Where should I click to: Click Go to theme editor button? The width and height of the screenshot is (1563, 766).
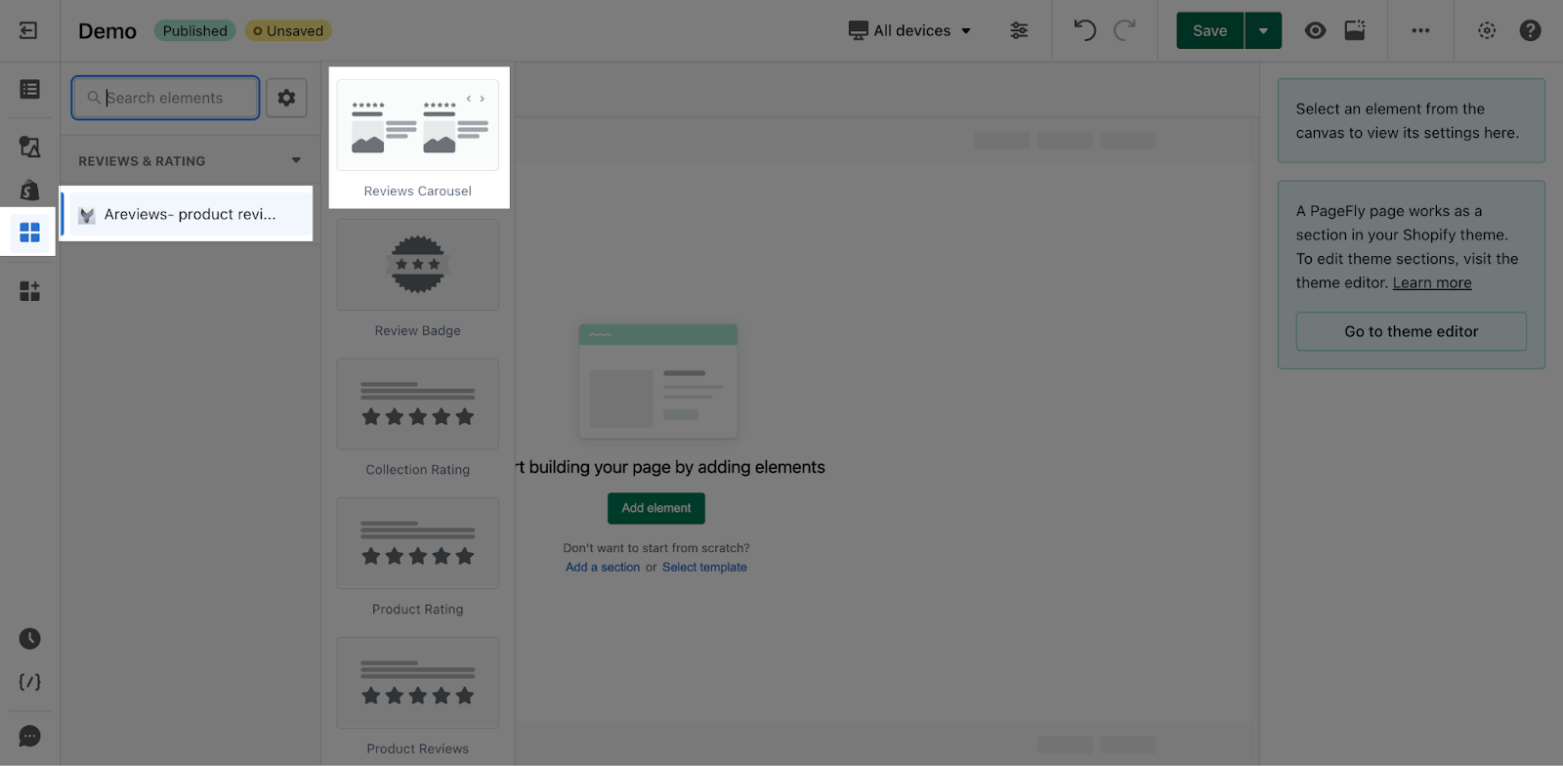1411,331
